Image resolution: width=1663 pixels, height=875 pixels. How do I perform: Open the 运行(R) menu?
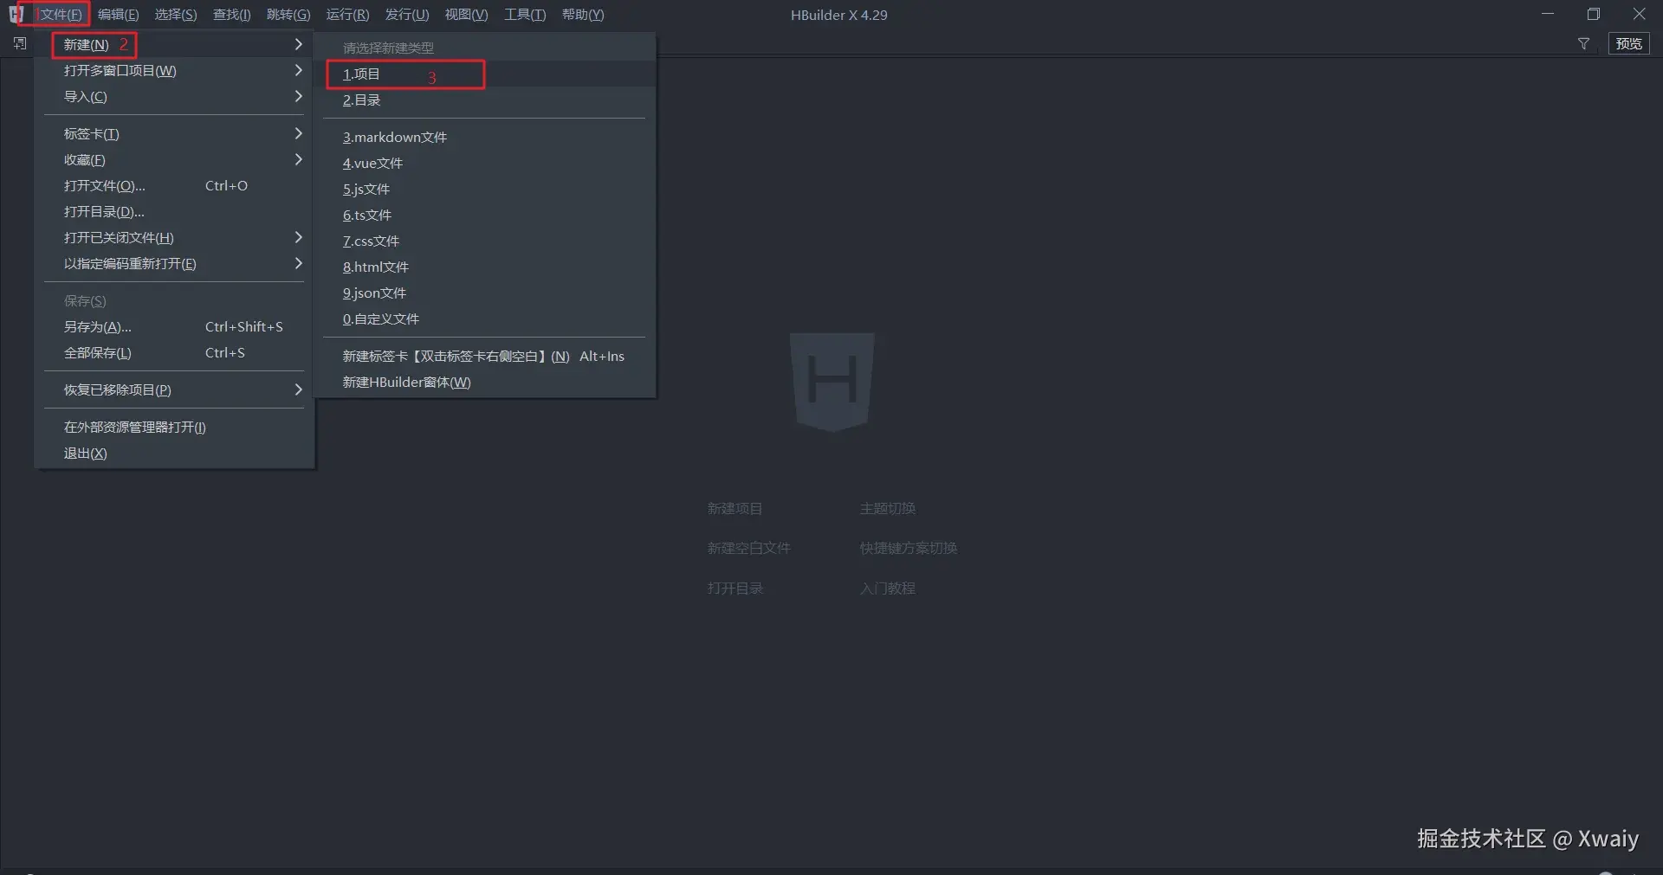(347, 15)
